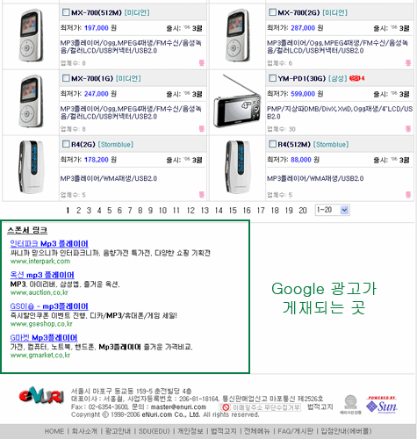Select the R4(512M) checkbox
Viewport: 417px width, 439px height.
tap(273, 144)
